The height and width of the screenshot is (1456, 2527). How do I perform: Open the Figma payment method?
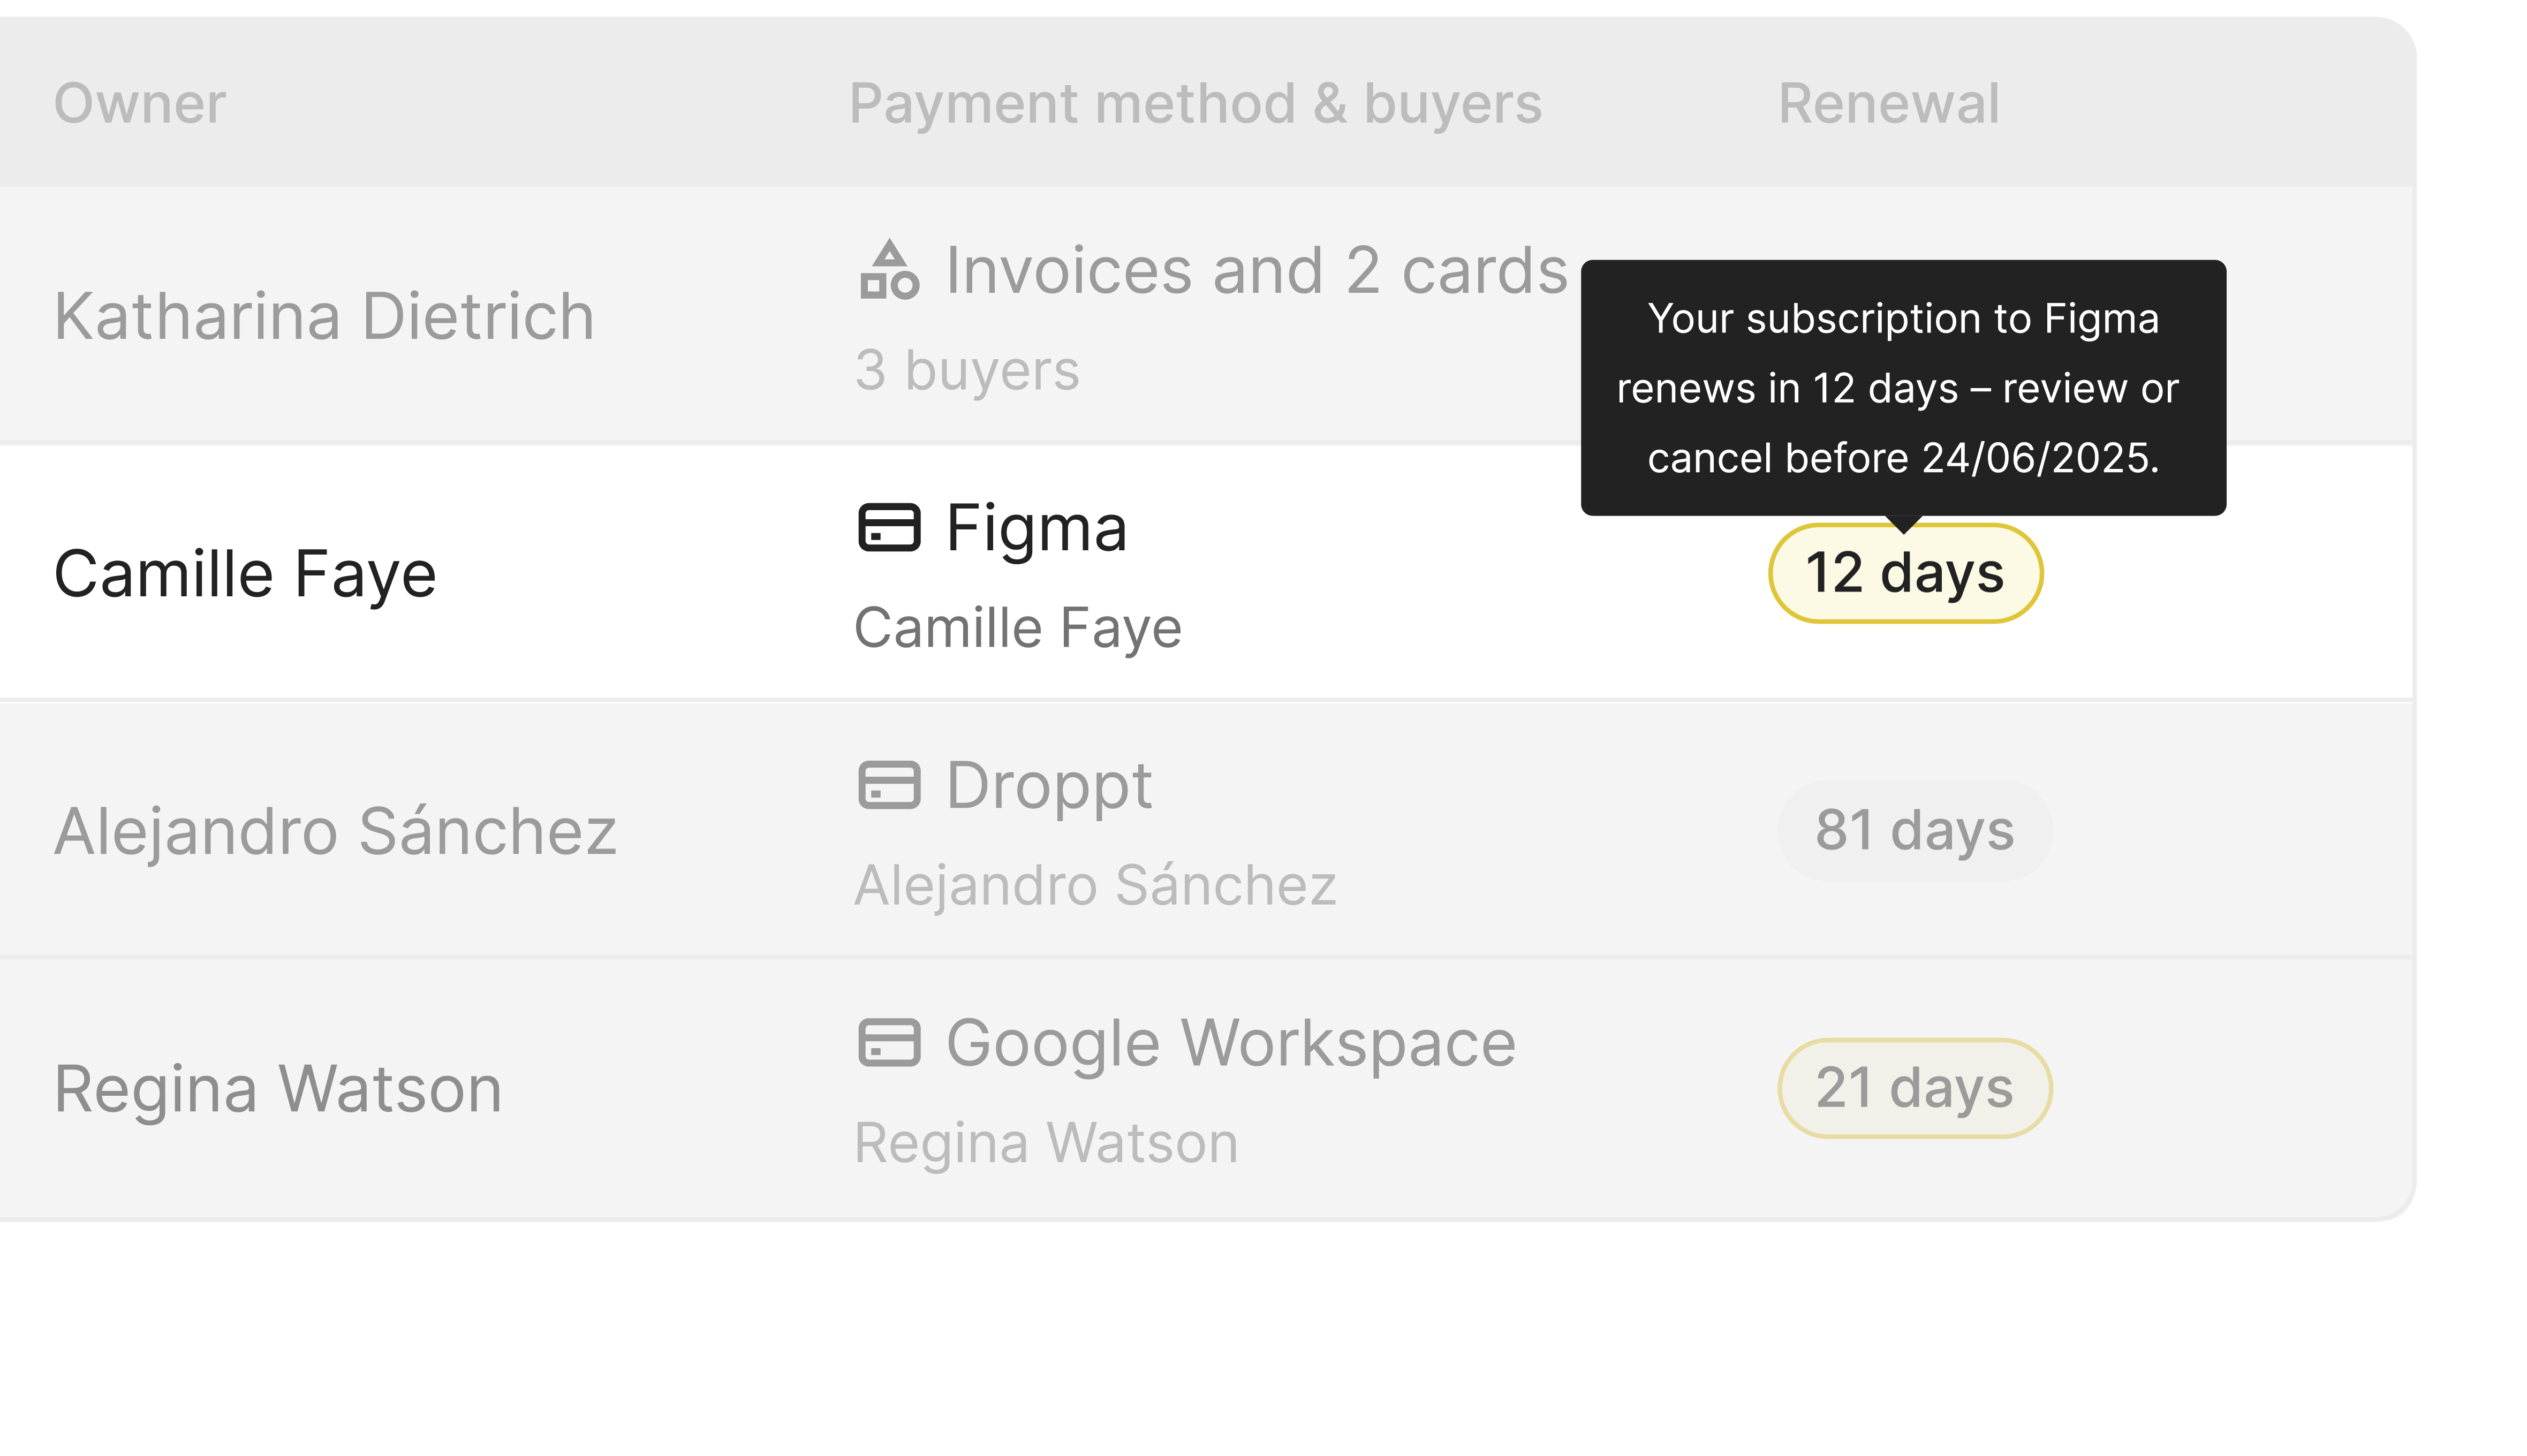[x=1036, y=528]
